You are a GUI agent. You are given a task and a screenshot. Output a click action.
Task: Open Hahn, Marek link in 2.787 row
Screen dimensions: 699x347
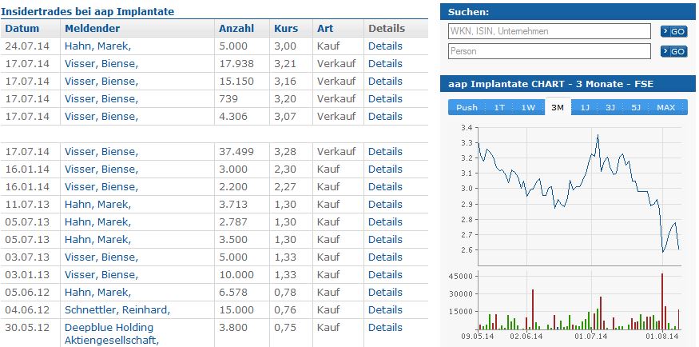[x=97, y=222]
